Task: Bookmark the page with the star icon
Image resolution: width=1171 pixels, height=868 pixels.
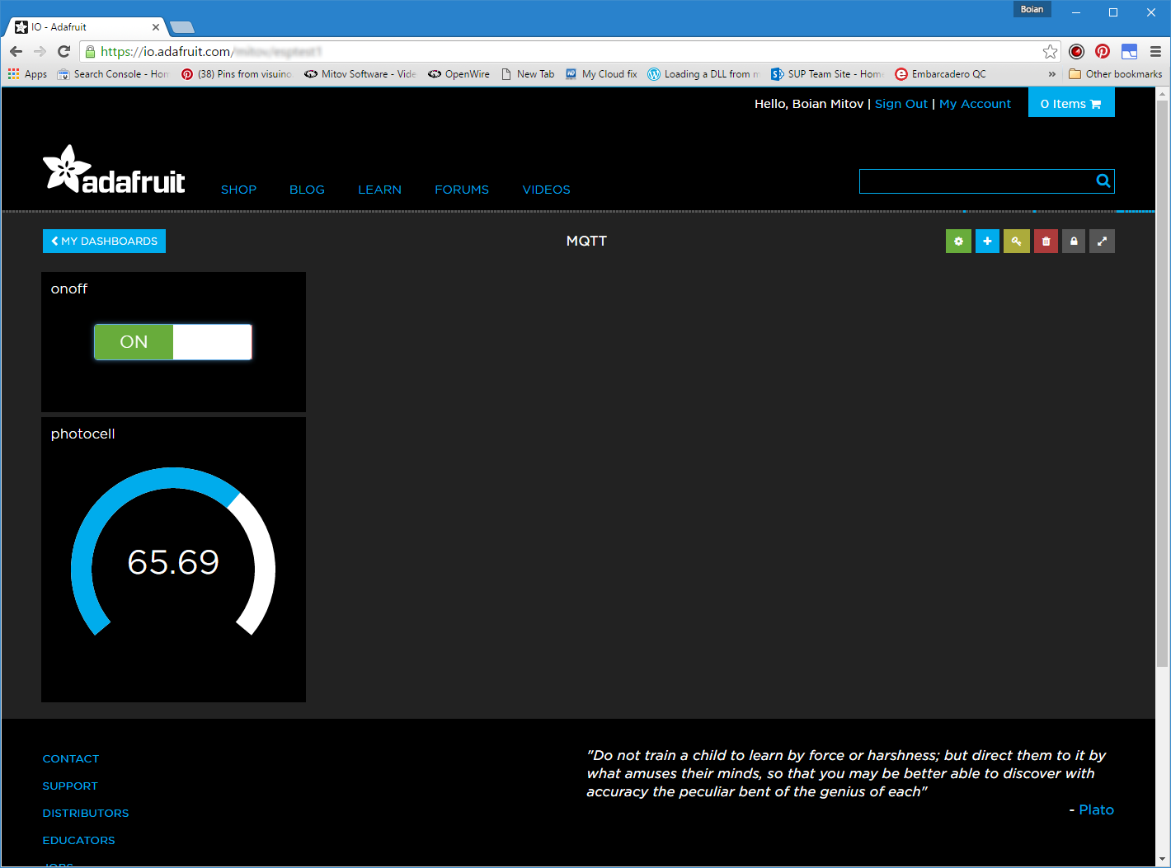Action: [1050, 51]
